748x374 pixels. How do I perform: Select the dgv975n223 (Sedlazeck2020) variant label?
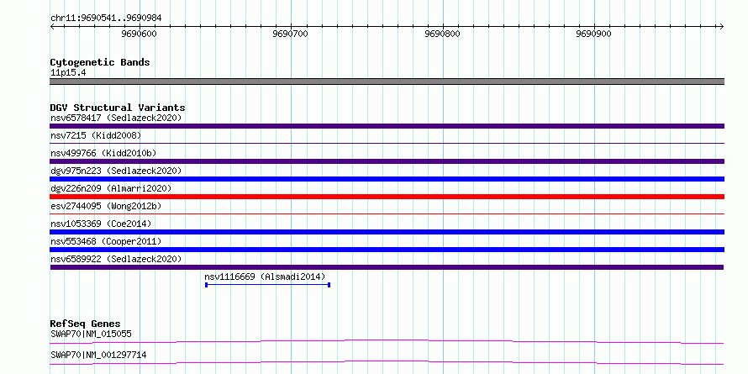[116, 171]
